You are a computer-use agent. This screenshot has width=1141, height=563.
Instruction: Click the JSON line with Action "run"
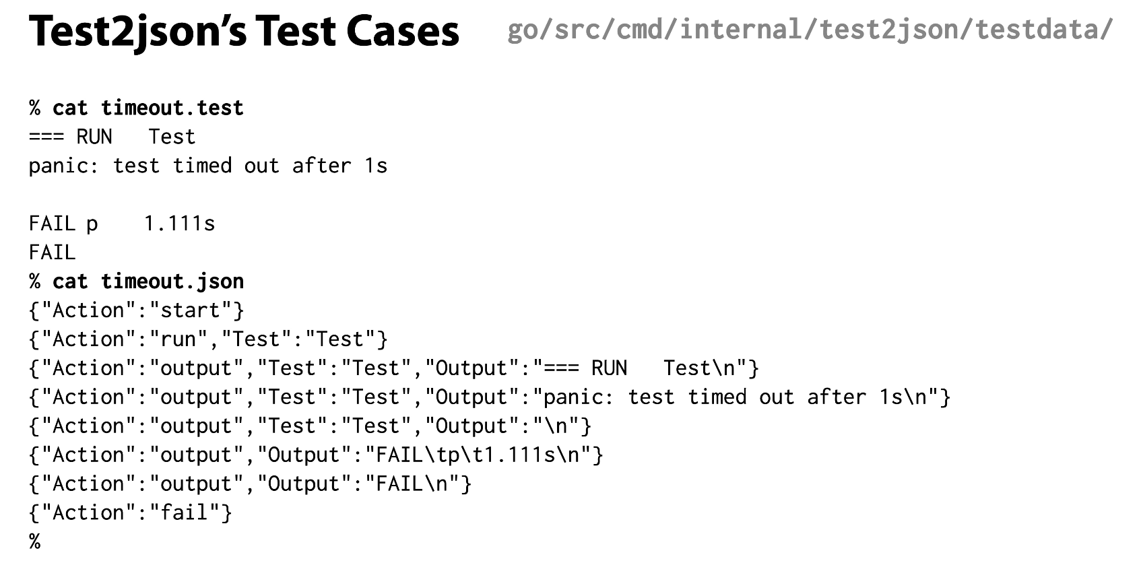(208, 339)
